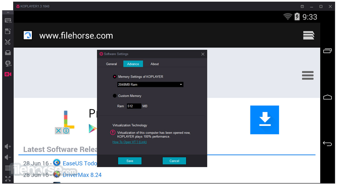Open the 2048MB Ram dropdown

[150, 85]
